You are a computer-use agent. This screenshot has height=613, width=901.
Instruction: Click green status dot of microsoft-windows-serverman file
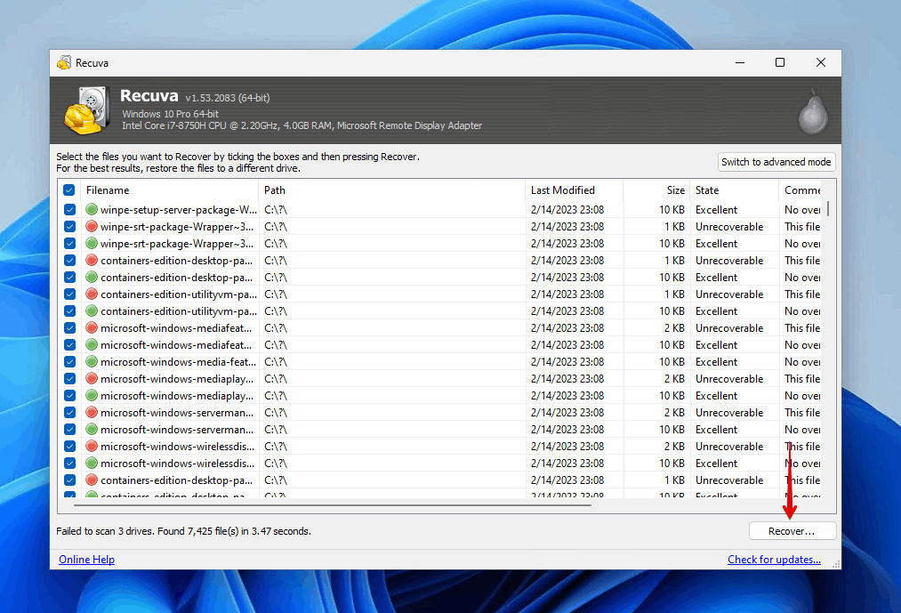click(92, 430)
